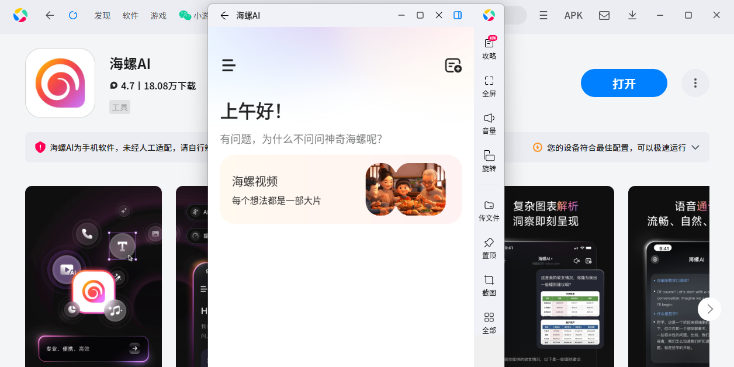Start a new chat in 海螺AI
Screen dimensions: 734x367
pyautogui.click(x=453, y=65)
